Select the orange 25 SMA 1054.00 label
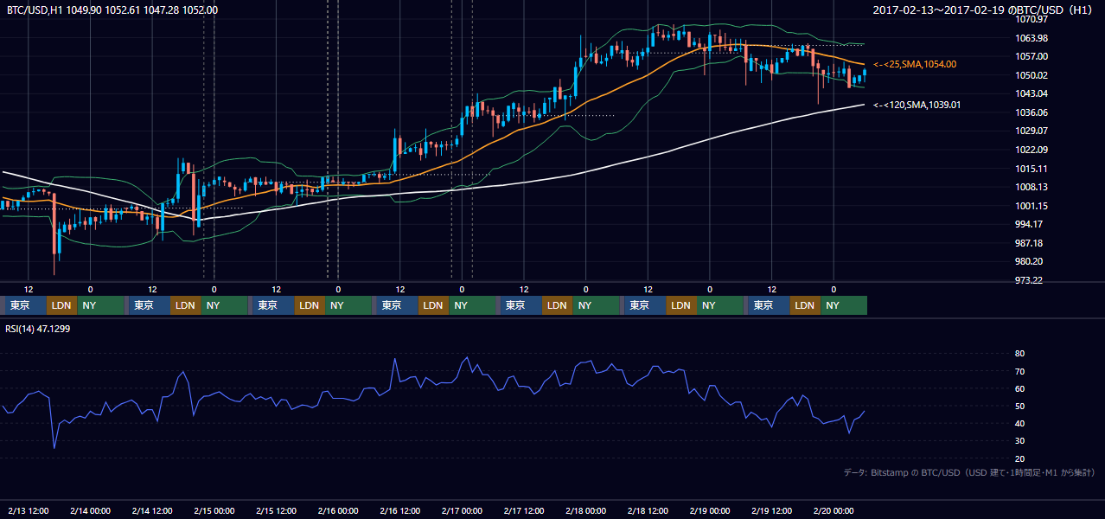The height and width of the screenshot is (519, 1105). [x=915, y=64]
